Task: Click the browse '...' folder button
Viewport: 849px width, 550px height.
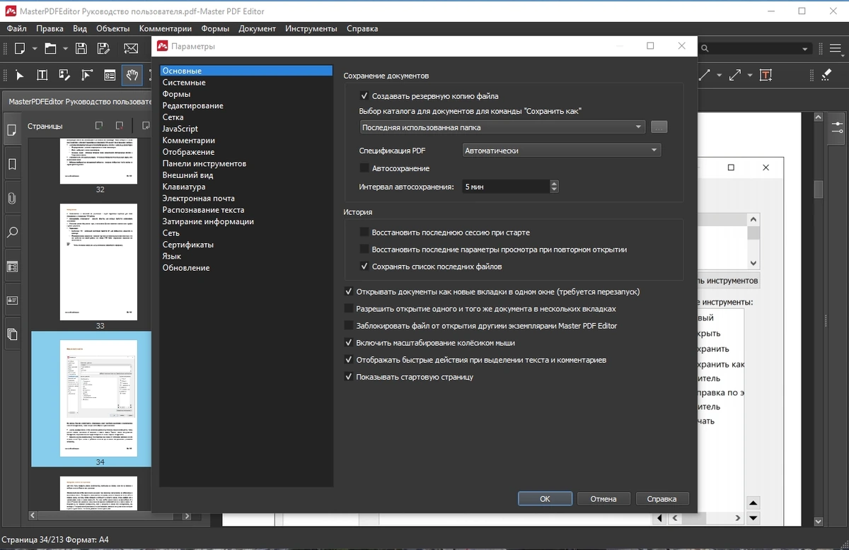Action: pos(659,127)
